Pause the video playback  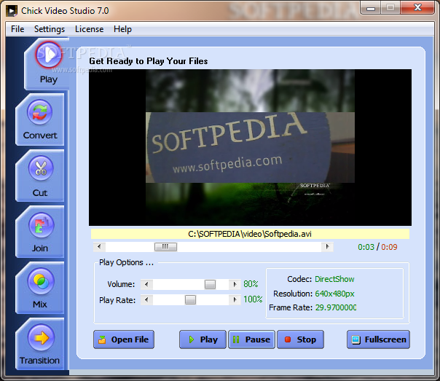(252, 339)
